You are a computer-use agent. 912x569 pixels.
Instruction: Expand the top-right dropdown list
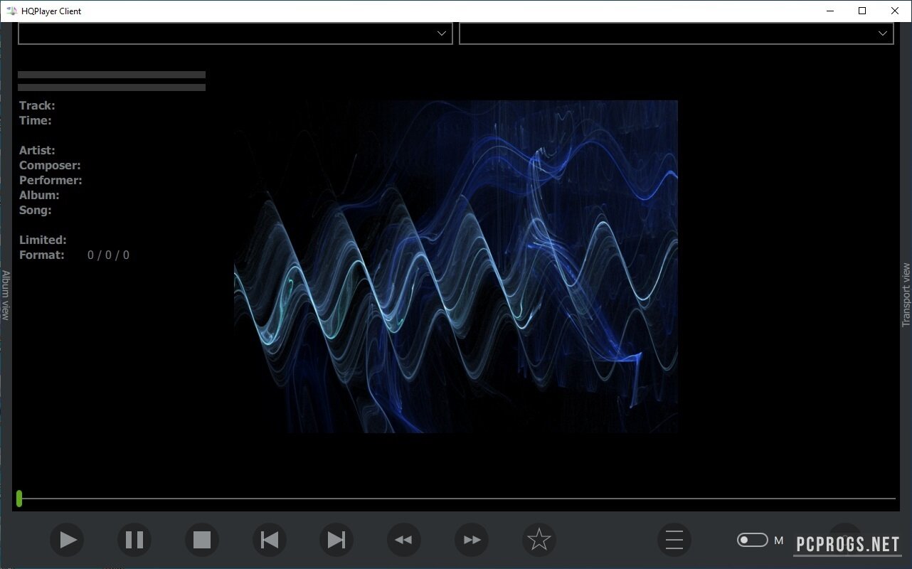click(x=676, y=33)
